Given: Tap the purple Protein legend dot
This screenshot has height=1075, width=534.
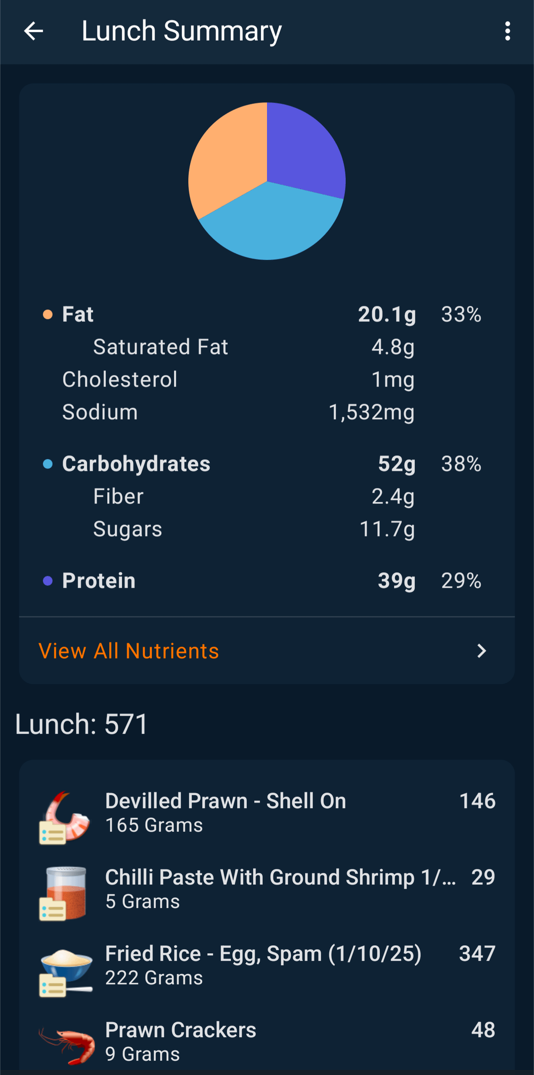Looking at the screenshot, I should click(x=47, y=581).
